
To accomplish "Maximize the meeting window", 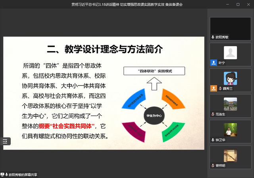I will click(x=237, y=4).
